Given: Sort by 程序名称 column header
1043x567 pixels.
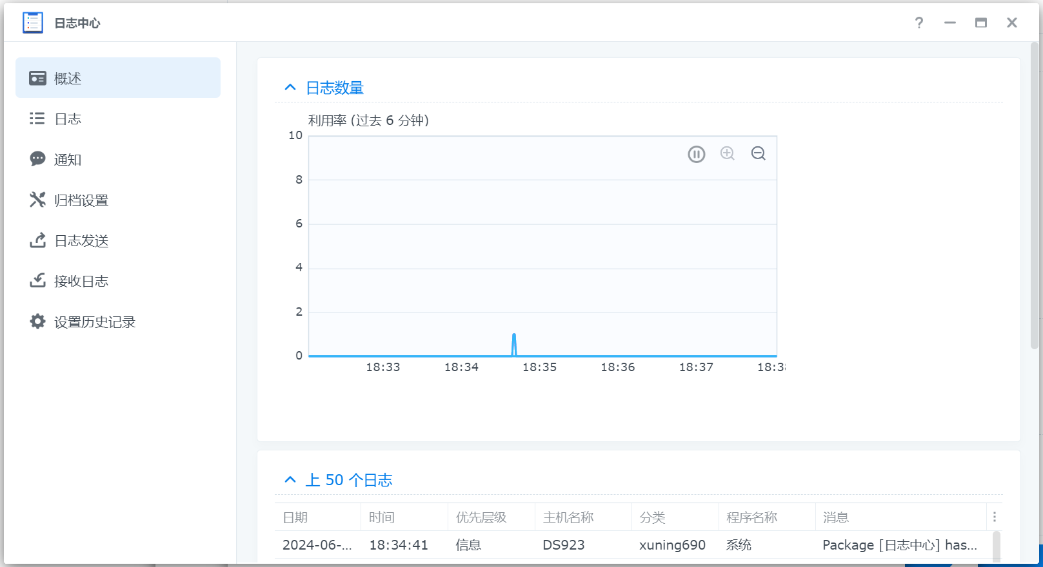Looking at the screenshot, I should [768, 517].
